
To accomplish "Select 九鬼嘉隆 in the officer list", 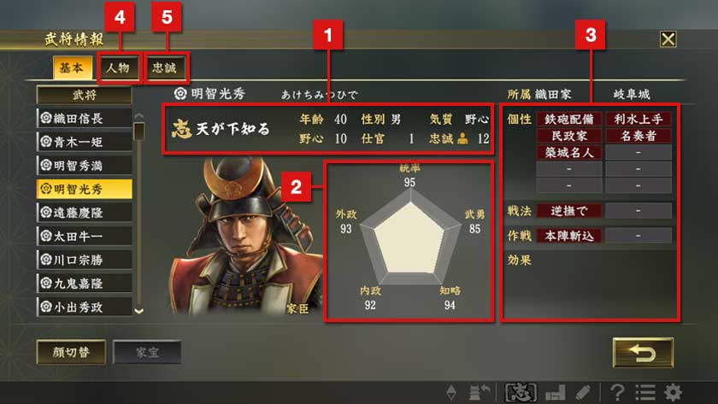I will point(85,284).
